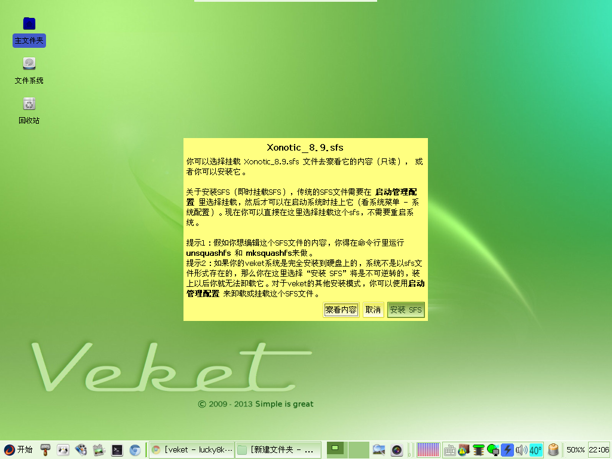Open the 文件系统 drive icon
The height and width of the screenshot is (459, 612).
(x=29, y=71)
